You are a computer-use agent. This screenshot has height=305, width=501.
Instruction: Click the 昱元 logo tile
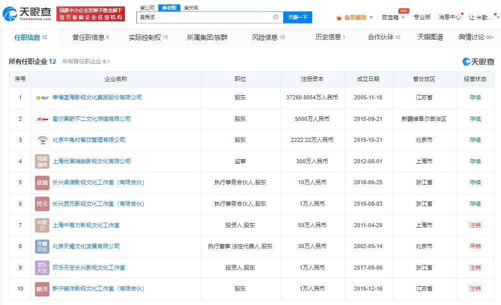(42, 204)
